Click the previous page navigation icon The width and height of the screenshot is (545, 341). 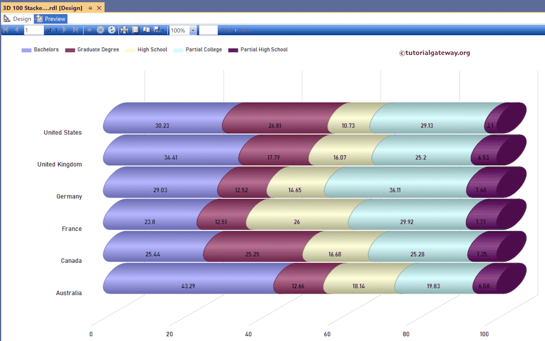[x=16, y=30]
